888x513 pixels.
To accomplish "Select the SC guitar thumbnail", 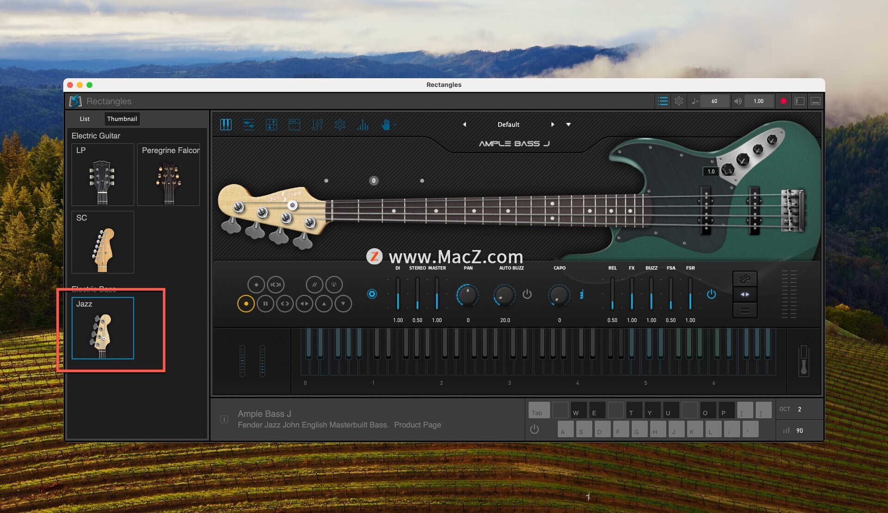I will click(103, 242).
